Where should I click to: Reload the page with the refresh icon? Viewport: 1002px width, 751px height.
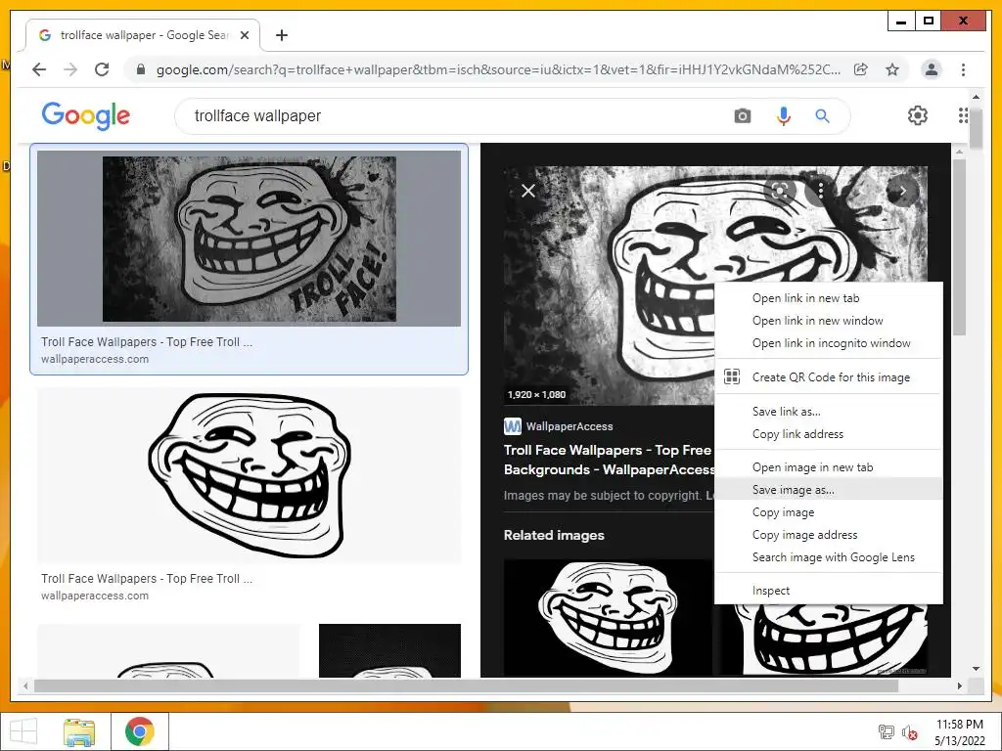click(102, 69)
